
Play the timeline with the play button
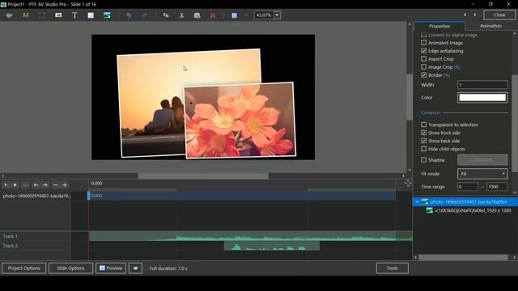6,185
